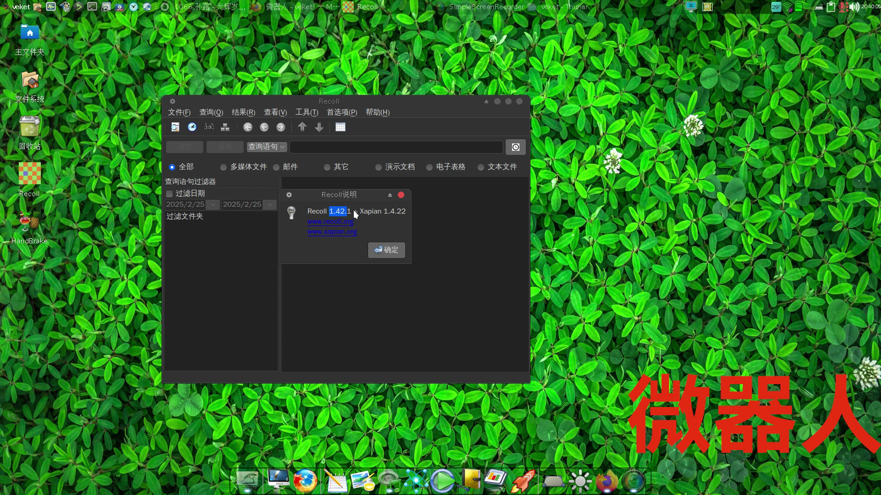Open the 首选项(P) menu
This screenshot has width=881, height=495.
tap(341, 112)
